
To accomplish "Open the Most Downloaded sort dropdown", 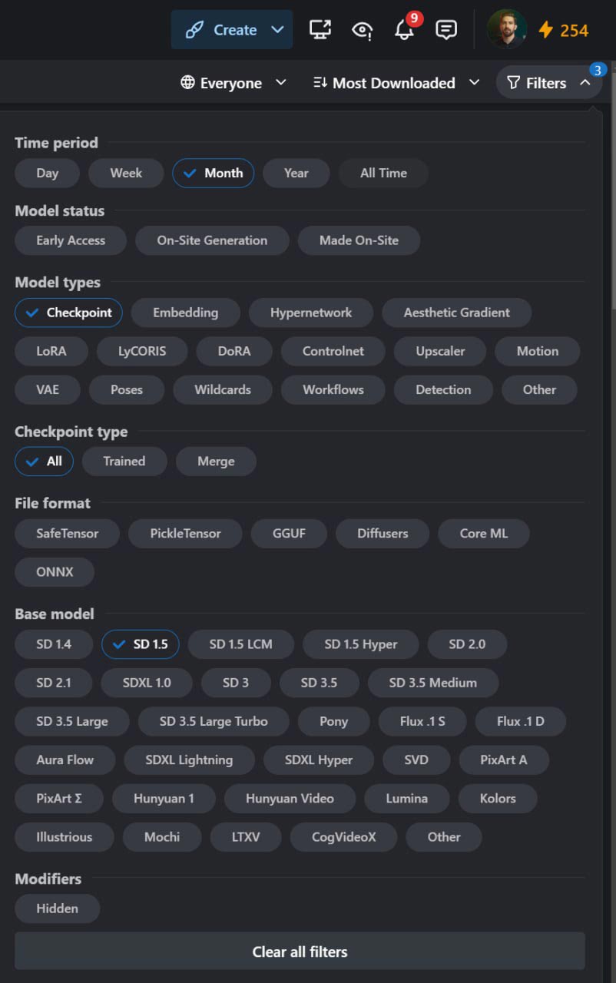I will (396, 82).
